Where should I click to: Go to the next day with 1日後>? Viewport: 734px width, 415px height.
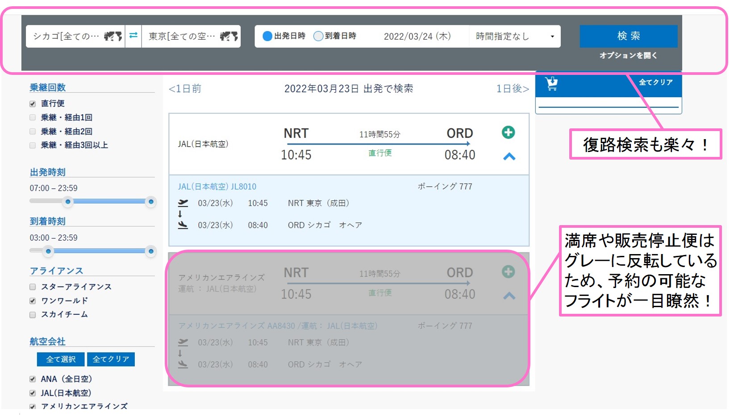tap(513, 89)
